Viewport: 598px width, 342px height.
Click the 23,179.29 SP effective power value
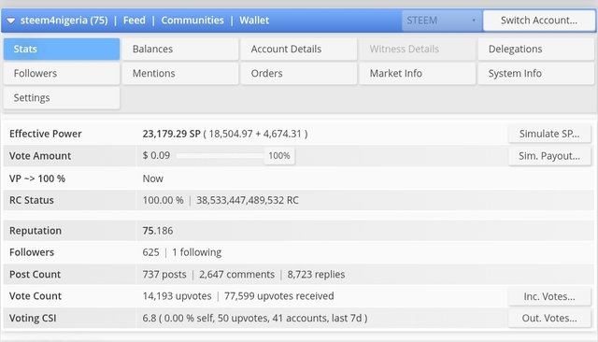tap(172, 134)
